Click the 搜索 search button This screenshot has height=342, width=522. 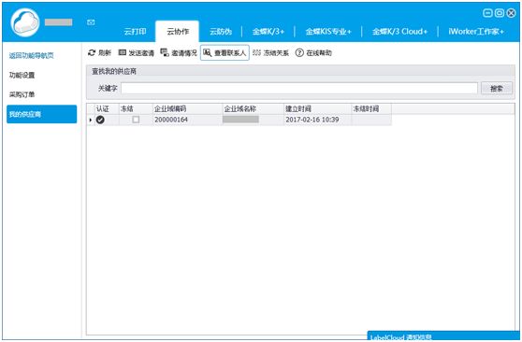click(x=497, y=88)
